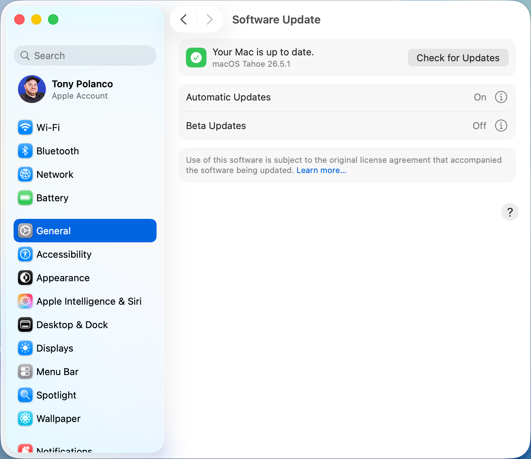
Task: Click 'Your Mac is up to date.' text
Action: [x=263, y=52]
